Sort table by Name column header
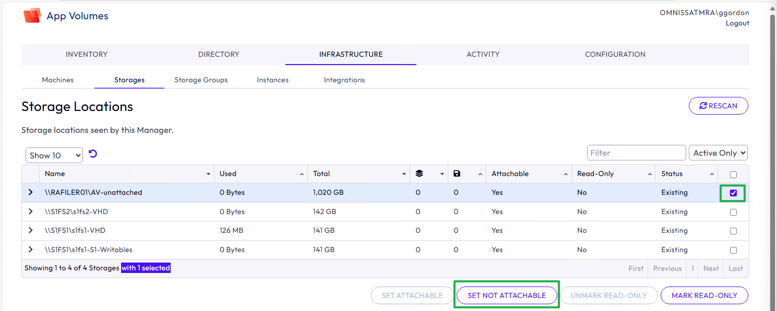Image resolution: width=777 pixels, height=311 pixels. tap(127, 173)
